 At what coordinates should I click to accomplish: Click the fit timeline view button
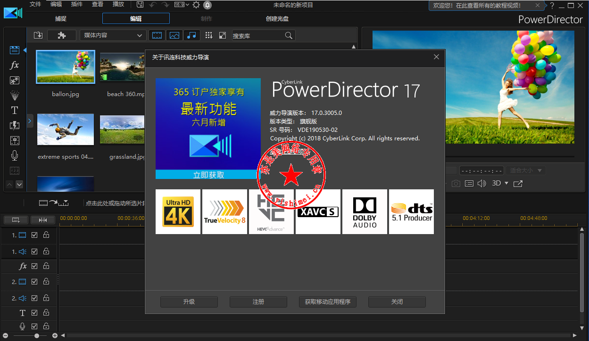[42, 220]
